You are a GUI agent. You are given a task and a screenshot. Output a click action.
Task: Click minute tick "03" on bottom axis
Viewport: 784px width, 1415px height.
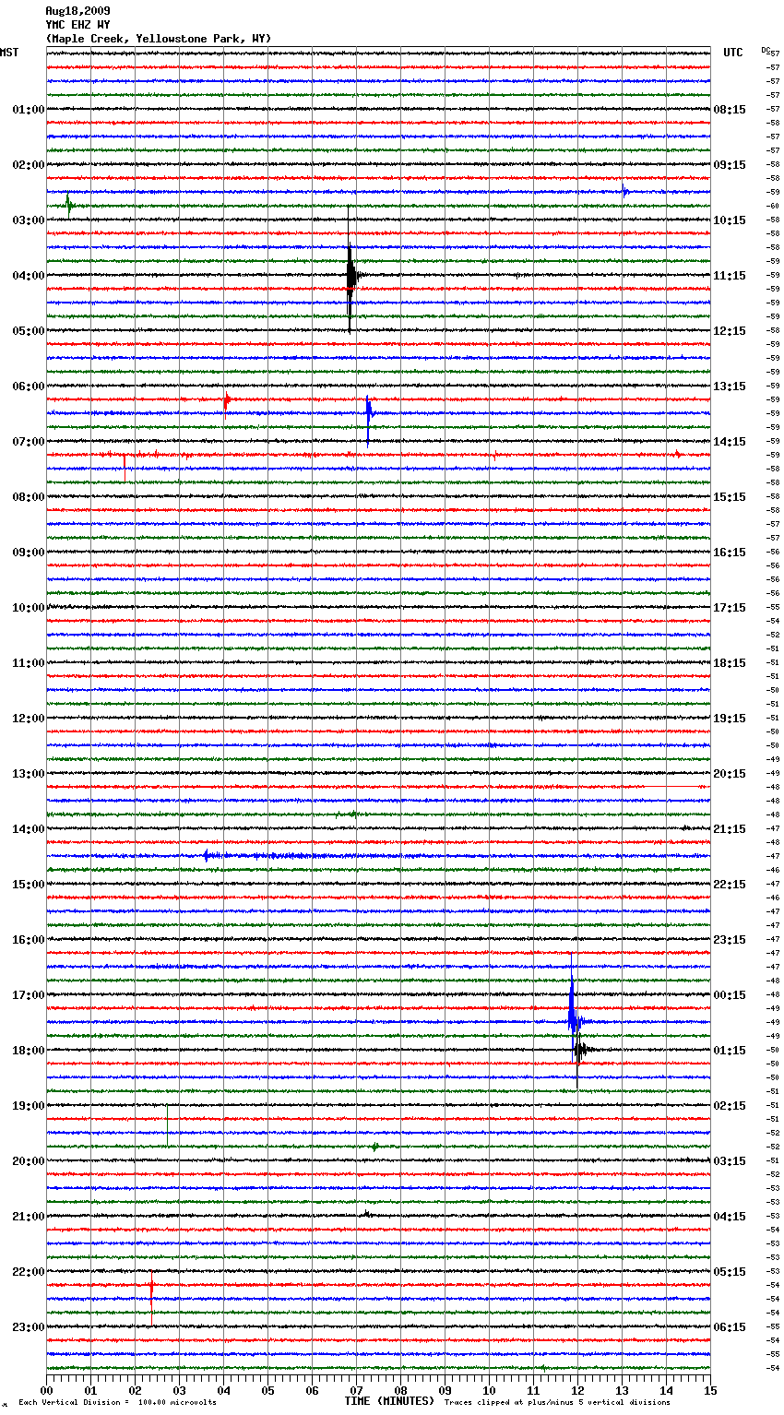pyautogui.click(x=180, y=1390)
